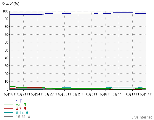Click the 50 value on the Y axis
Screen dimensions: 154x120
coord(7,50)
